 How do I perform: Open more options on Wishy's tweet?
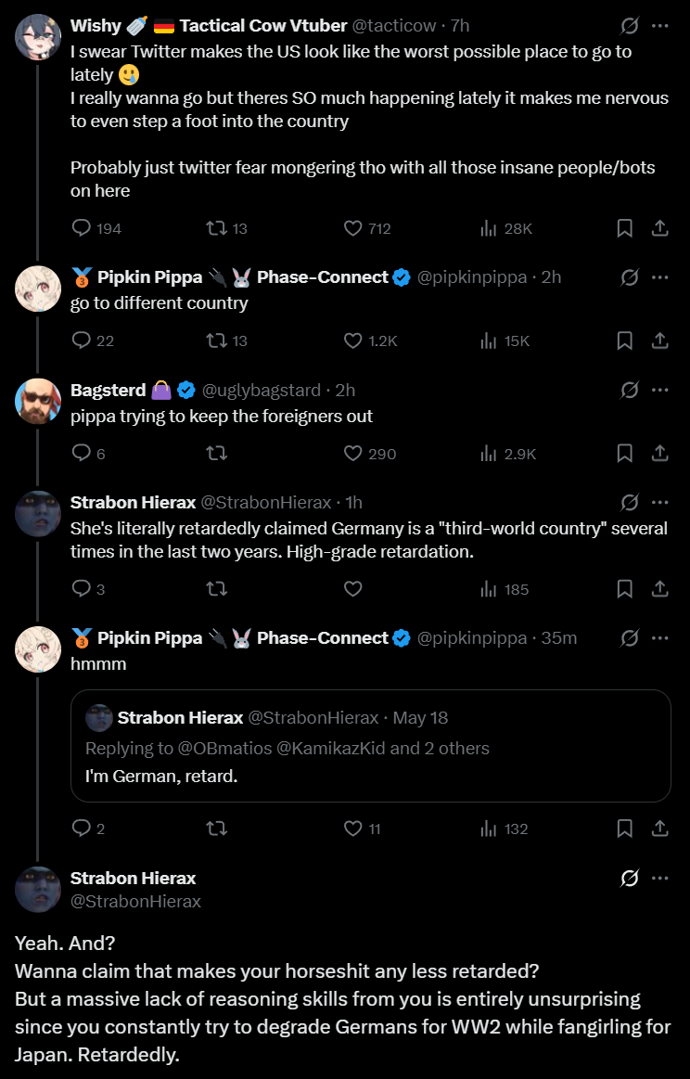659,26
